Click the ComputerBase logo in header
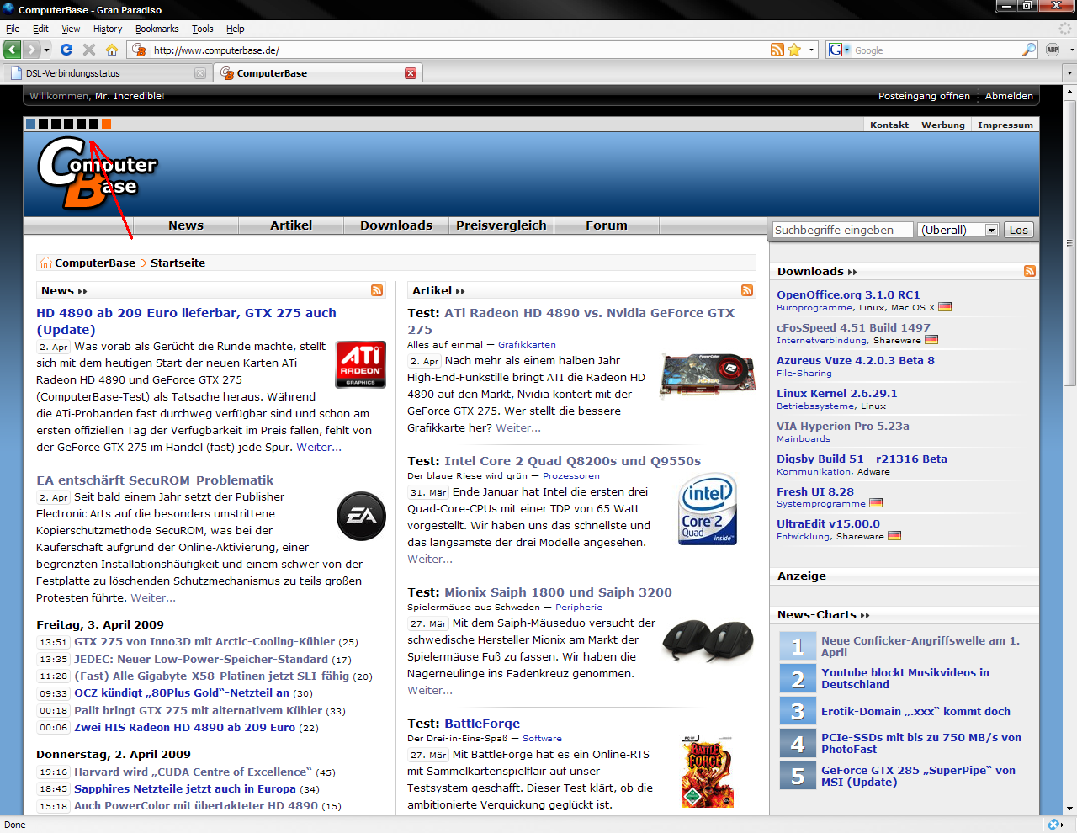The height and width of the screenshot is (833, 1077). pyautogui.click(x=98, y=172)
